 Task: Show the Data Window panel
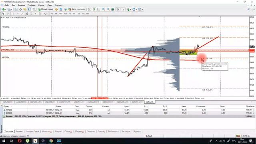20,9
